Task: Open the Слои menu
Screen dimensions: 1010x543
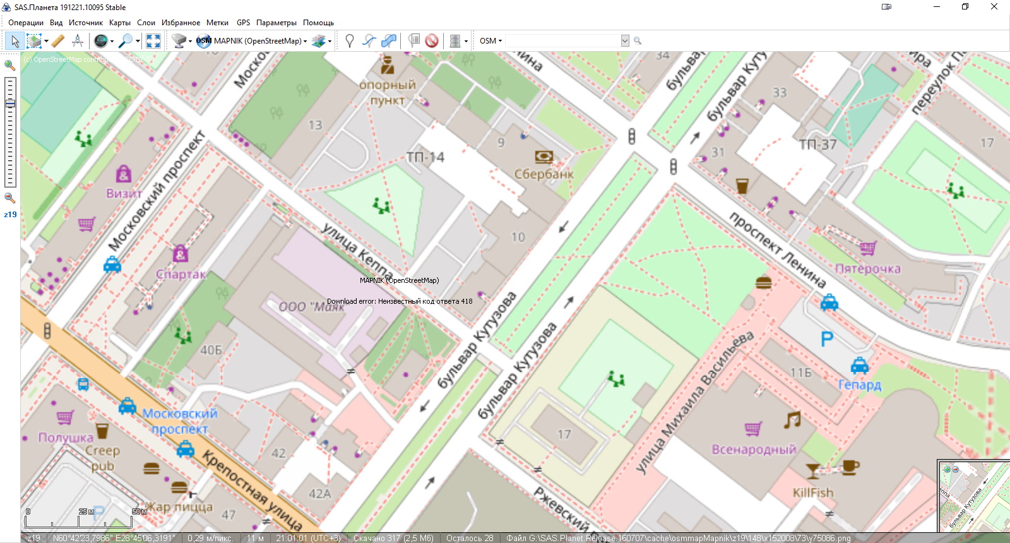Action: pyautogui.click(x=146, y=23)
